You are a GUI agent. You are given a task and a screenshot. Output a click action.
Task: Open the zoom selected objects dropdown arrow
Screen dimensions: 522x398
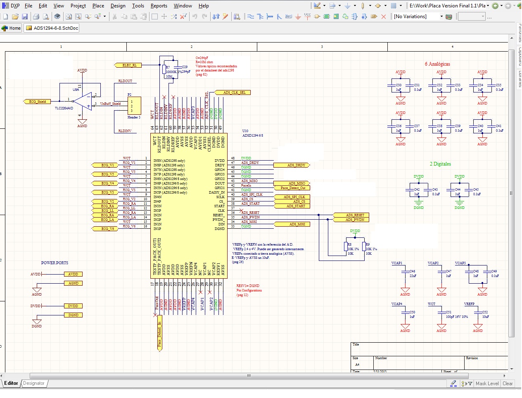click(x=104, y=17)
